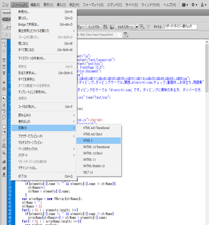The height and width of the screenshot is (225, 209).
Task: Click 別名で保存(A)... item
Action: (44, 73)
